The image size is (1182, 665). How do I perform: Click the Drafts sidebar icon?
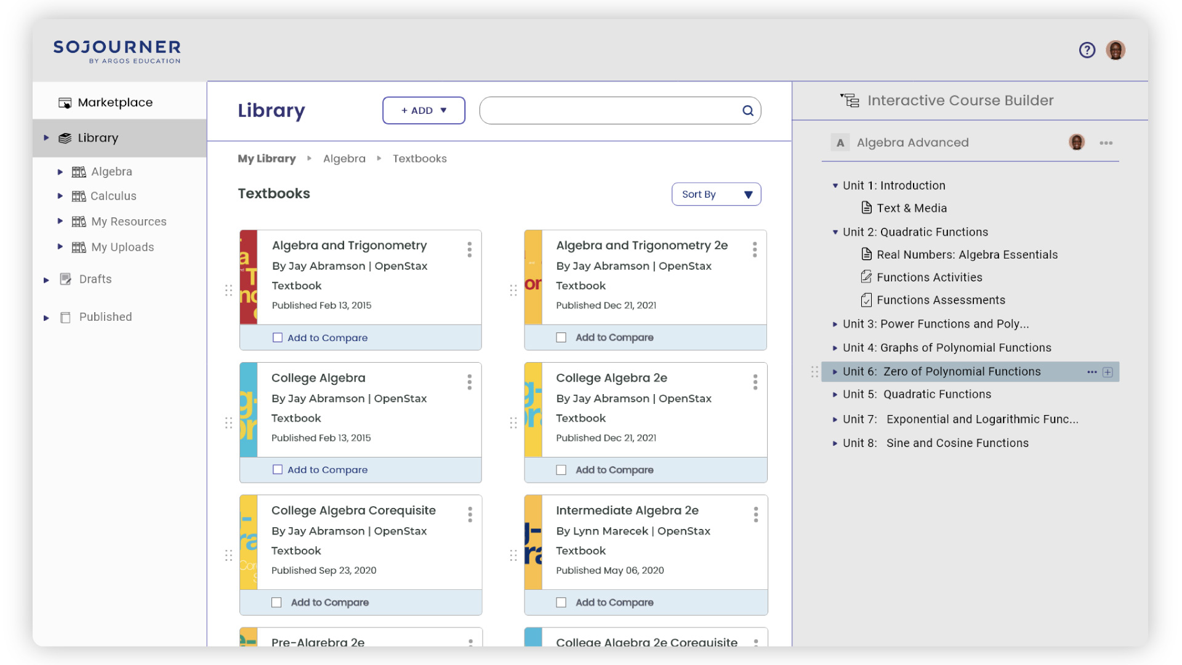pos(65,279)
